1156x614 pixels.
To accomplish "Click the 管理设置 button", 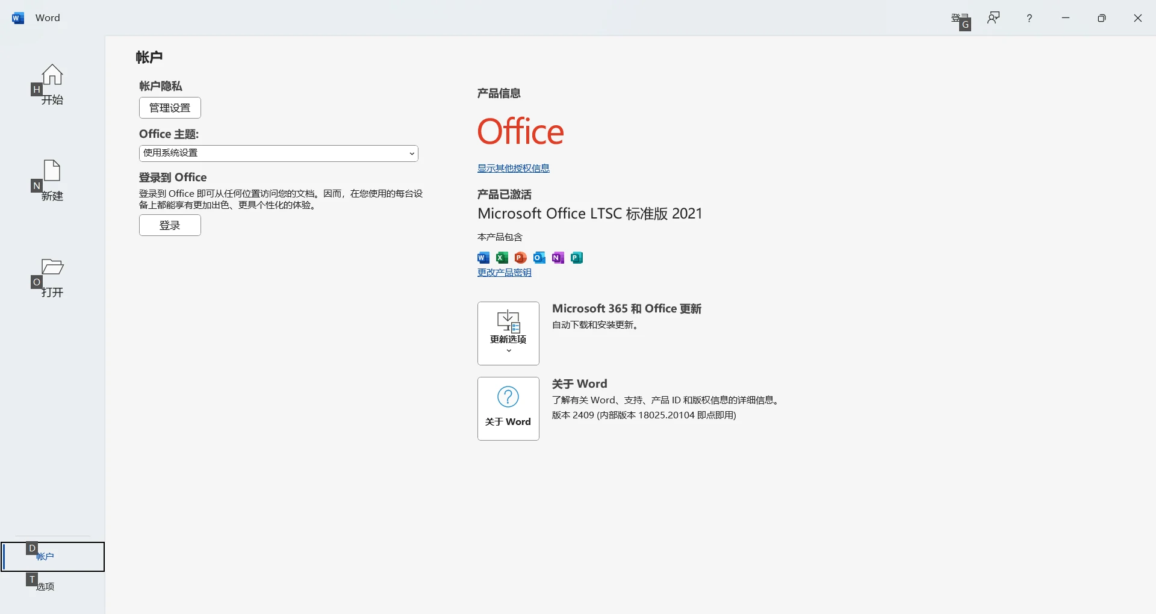I will (x=170, y=108).
